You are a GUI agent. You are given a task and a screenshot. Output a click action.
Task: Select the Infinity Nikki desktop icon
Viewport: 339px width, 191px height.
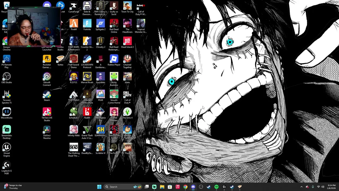pos(74,131)
